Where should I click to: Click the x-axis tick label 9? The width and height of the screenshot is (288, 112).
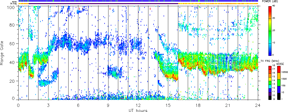108,105
